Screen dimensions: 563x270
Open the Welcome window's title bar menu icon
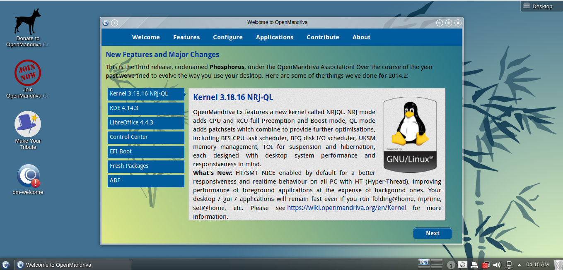tap(106, 23)
